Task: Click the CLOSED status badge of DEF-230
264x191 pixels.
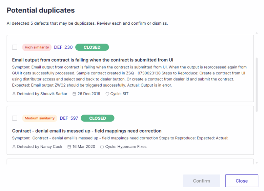Action: [92, 47]
